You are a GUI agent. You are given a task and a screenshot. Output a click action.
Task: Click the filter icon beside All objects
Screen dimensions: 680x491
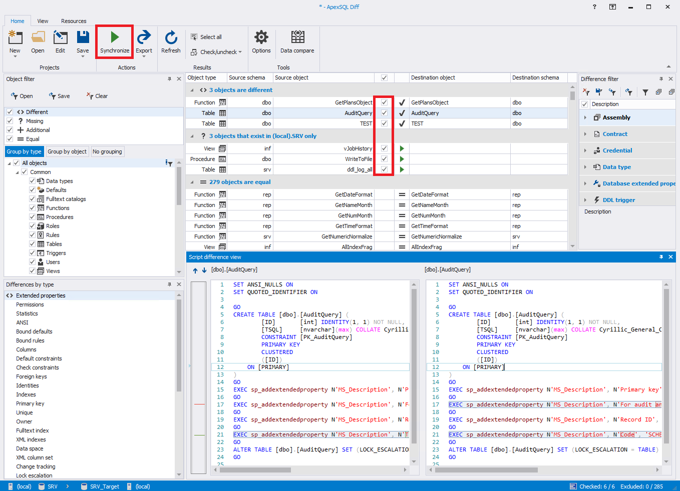coord(169,163)
